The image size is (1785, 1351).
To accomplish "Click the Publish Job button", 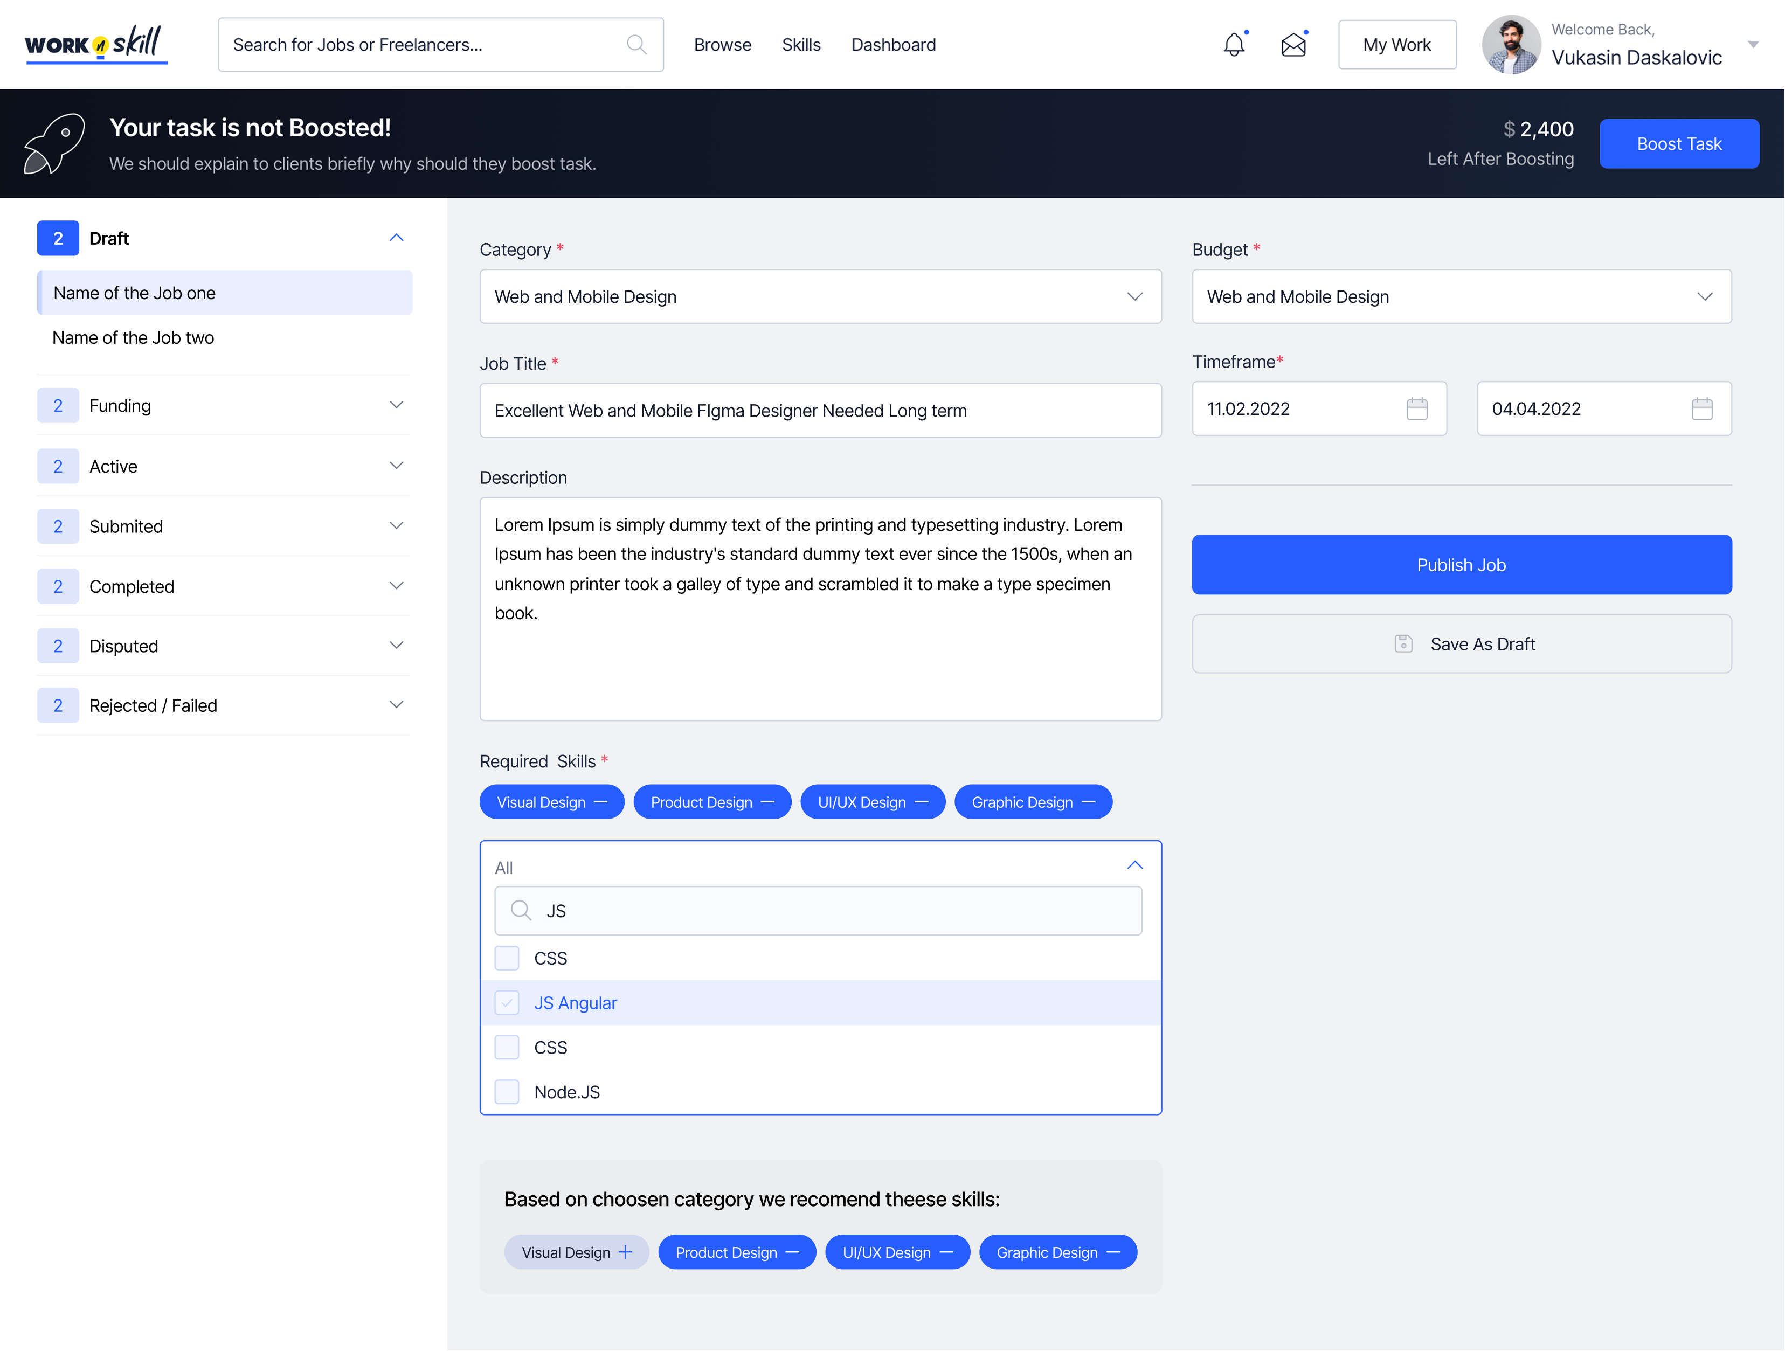I will 1462,564.
